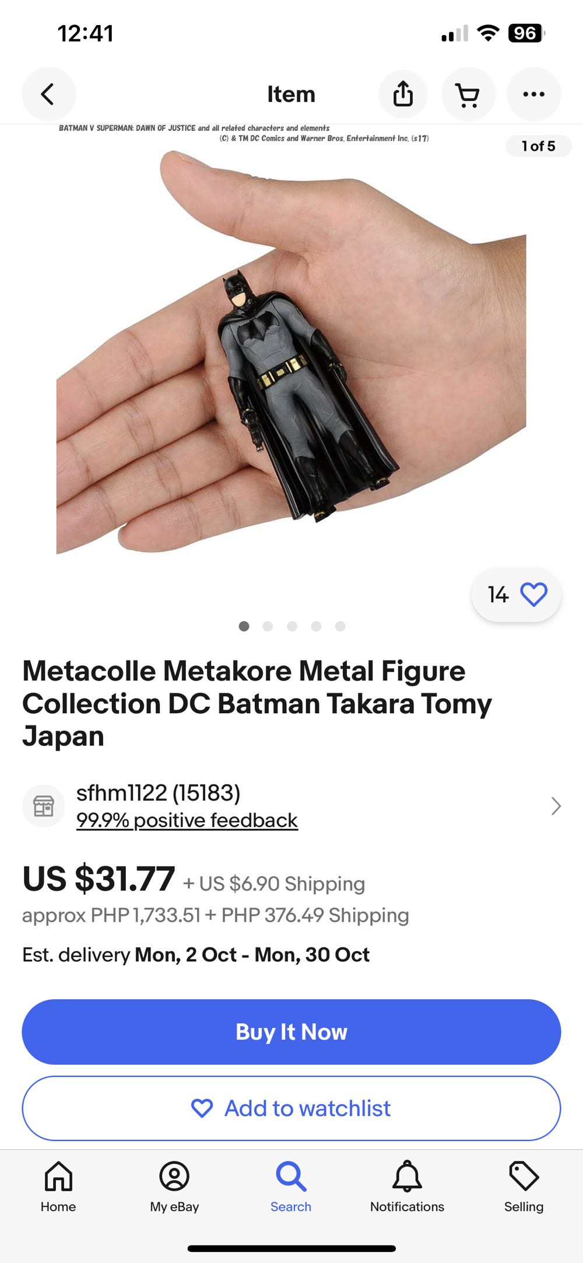The height and width of the screenshot is (1263, 583).
Task: Open the three-dots more options menu
Action: coord(533,94)
